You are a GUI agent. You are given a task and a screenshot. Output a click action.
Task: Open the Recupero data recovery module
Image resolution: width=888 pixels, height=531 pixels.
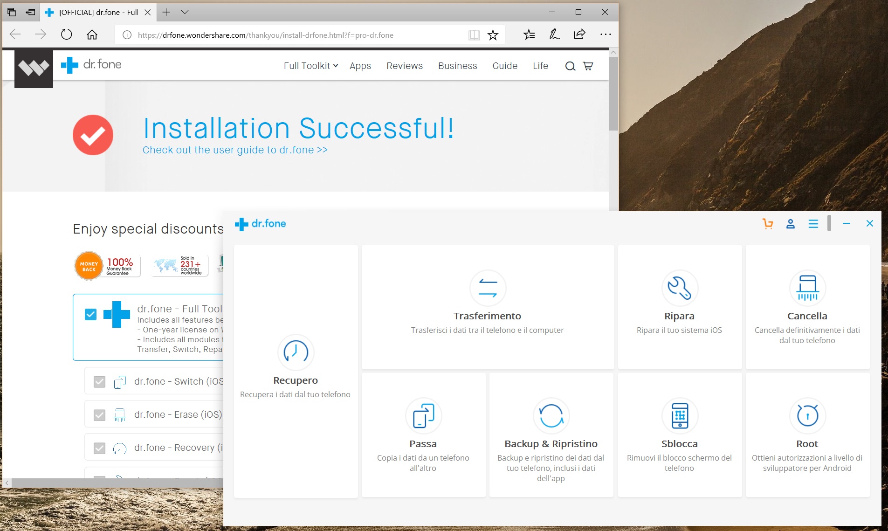[296, 372]
